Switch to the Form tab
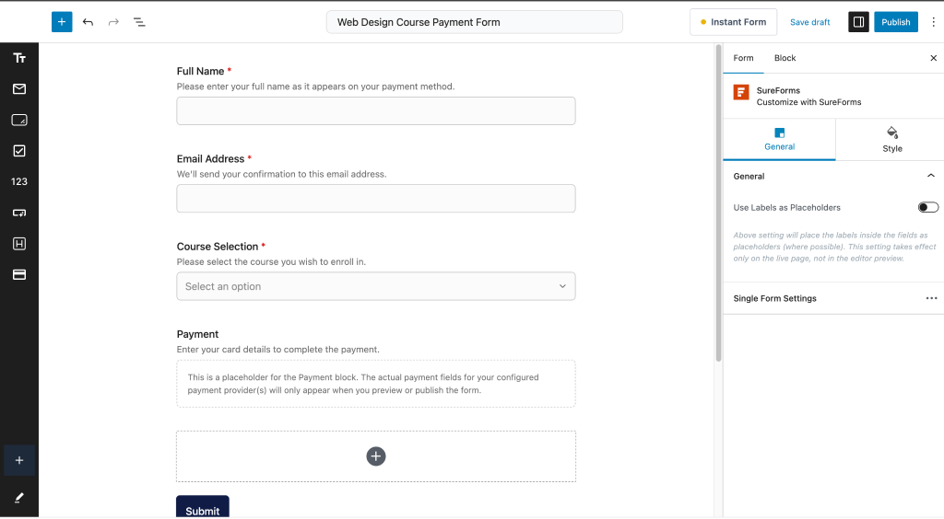The image size is (944, 519). [x=743, y=58]
